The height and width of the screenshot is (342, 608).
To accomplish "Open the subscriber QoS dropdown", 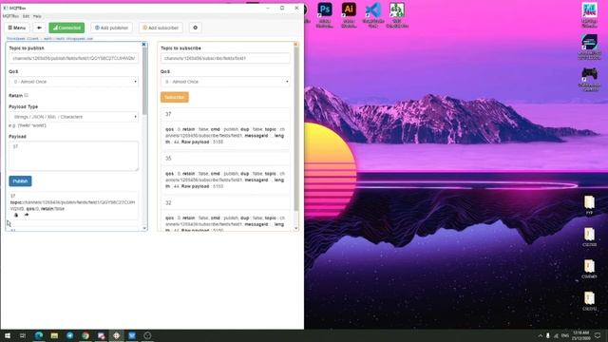I will coord(225,82).
